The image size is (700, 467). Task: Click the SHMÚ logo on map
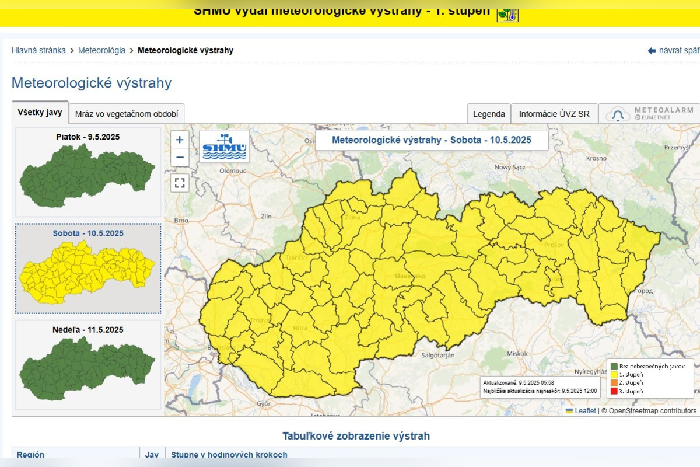click(224, 146)
